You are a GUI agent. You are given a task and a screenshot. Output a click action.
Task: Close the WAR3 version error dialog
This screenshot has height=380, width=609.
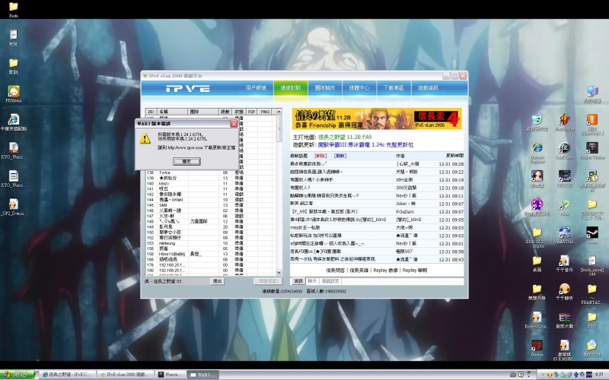pos(234,122)
